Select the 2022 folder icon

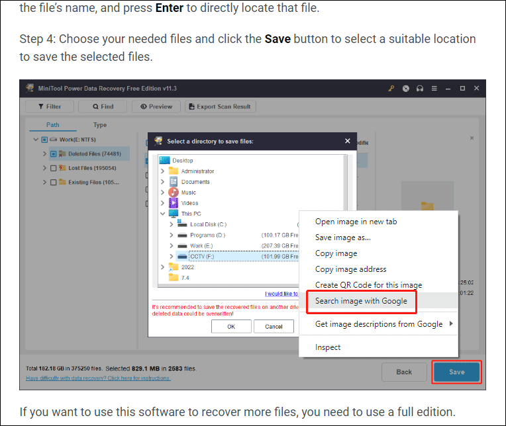(x=174, y=267)
